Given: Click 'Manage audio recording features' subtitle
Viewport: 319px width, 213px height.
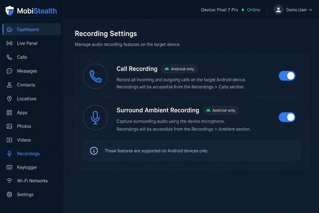Looking at the screenshot, I should tap(128, 44).
